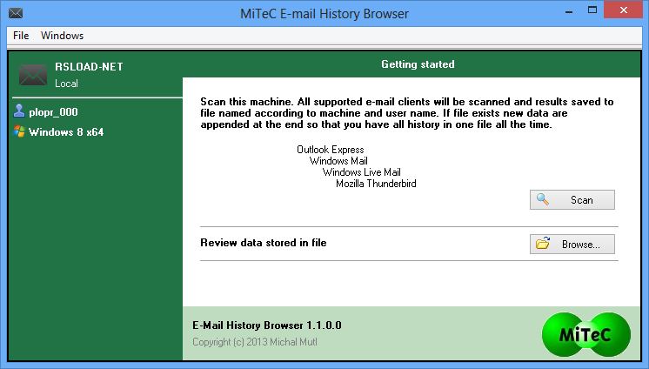649x369 pixels.
Task: Click the Local label under RSLOAD-NET
Action: point(66,84)
